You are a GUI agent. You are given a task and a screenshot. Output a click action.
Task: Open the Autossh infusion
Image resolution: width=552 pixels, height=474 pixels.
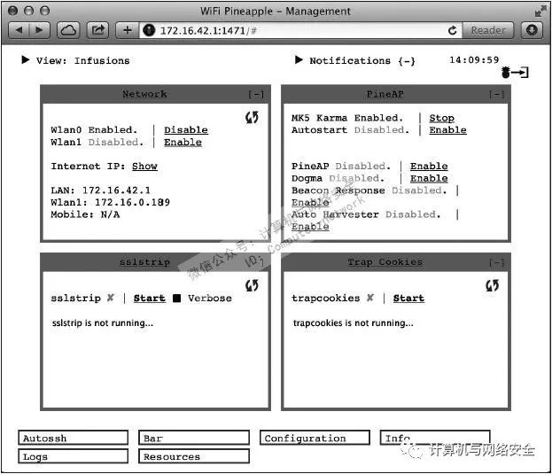[73, 438]
